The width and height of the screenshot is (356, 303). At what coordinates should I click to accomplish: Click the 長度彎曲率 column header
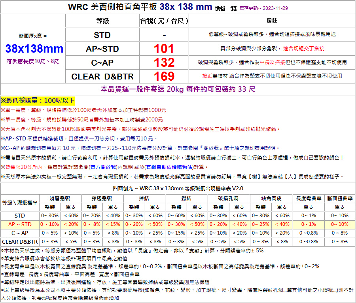point(309,198)
